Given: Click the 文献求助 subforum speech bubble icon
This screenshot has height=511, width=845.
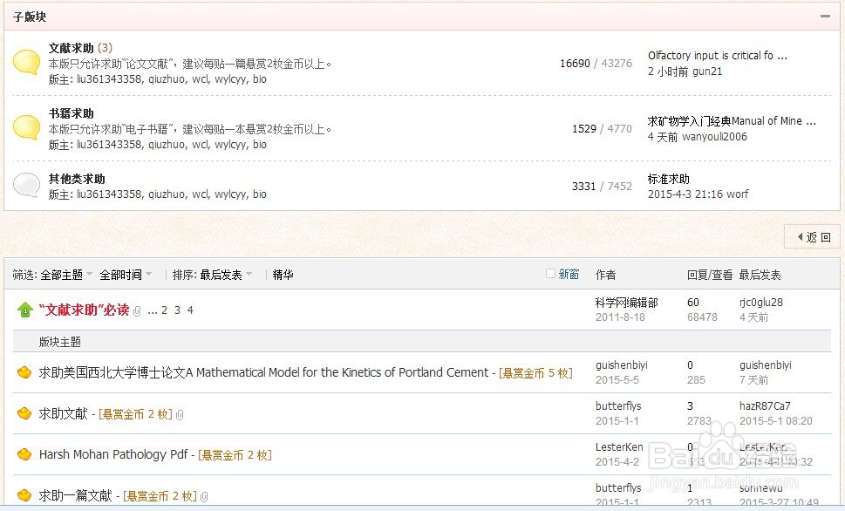Looking at the screenshot, I should click(x=25, y=62).
